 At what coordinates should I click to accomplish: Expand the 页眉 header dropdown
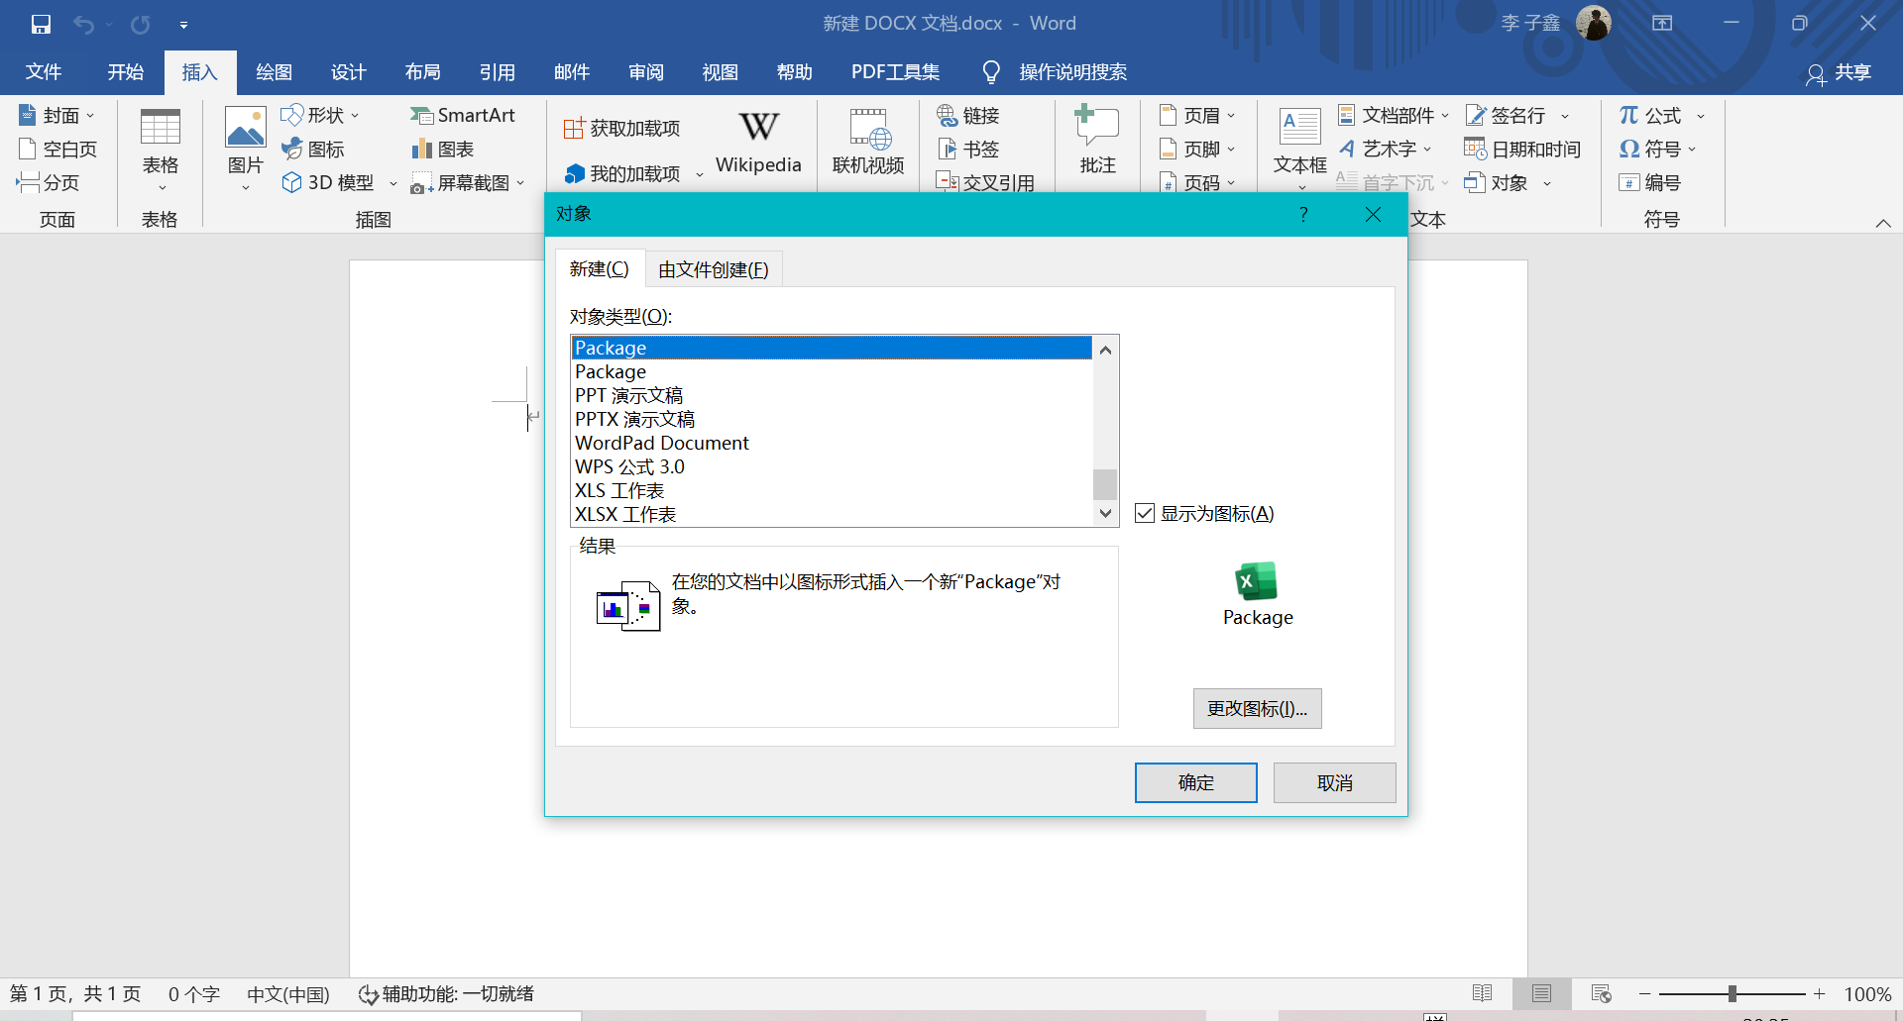coord(1231,116)
